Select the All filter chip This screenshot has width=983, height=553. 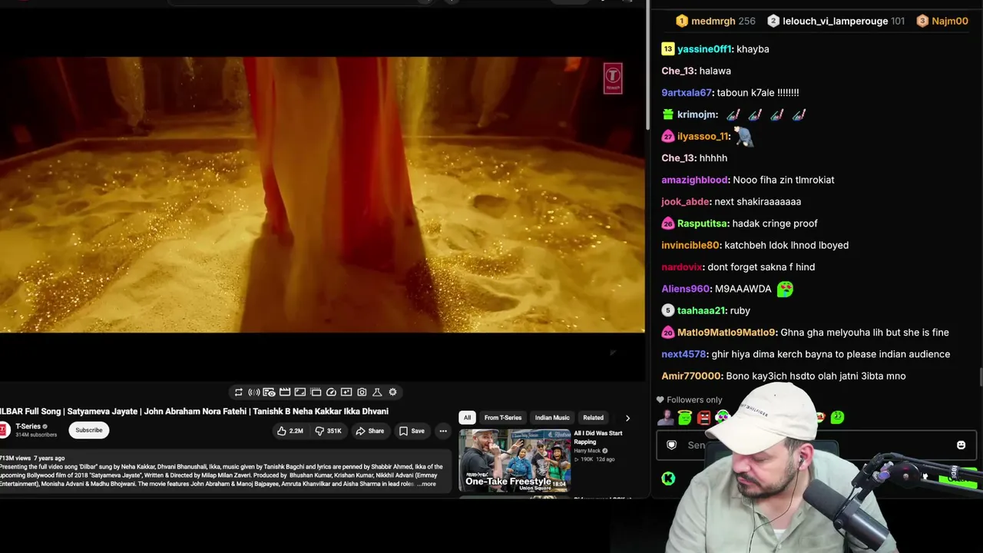tap(467, 418)
